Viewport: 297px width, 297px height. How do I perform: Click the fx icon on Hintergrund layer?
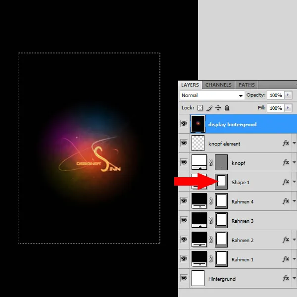(286, 279)
